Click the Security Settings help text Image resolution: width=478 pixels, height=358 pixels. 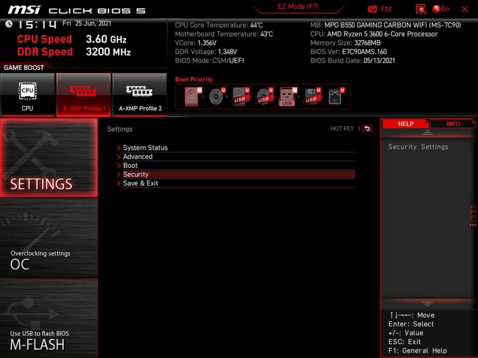[x=418, y=147]
